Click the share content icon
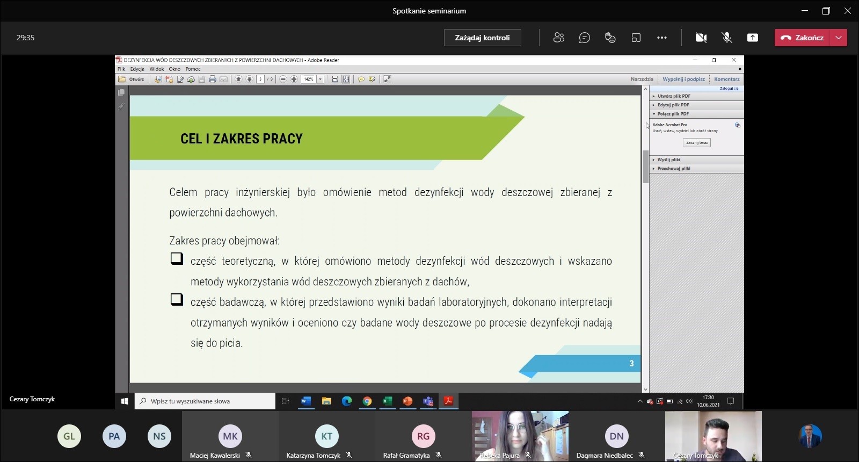The width and height of the screenshot is (859, 462). [x=753, y=38]
